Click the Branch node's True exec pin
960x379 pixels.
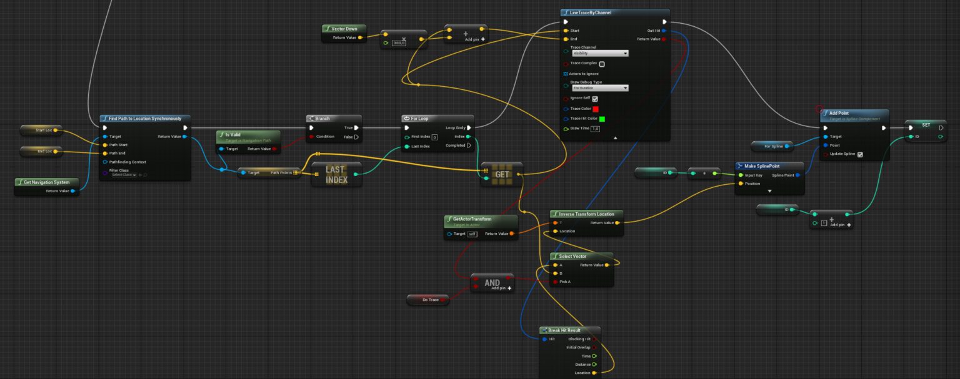tap(356, 128)
